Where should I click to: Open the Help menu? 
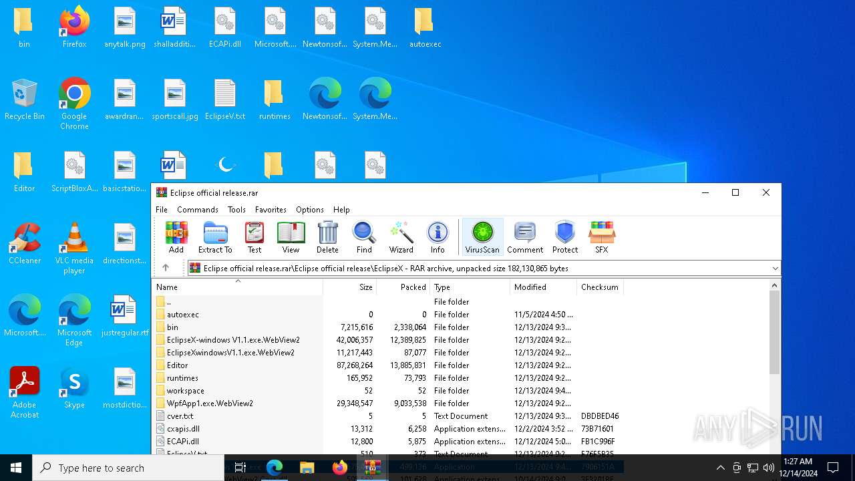(x=341, y=209)
